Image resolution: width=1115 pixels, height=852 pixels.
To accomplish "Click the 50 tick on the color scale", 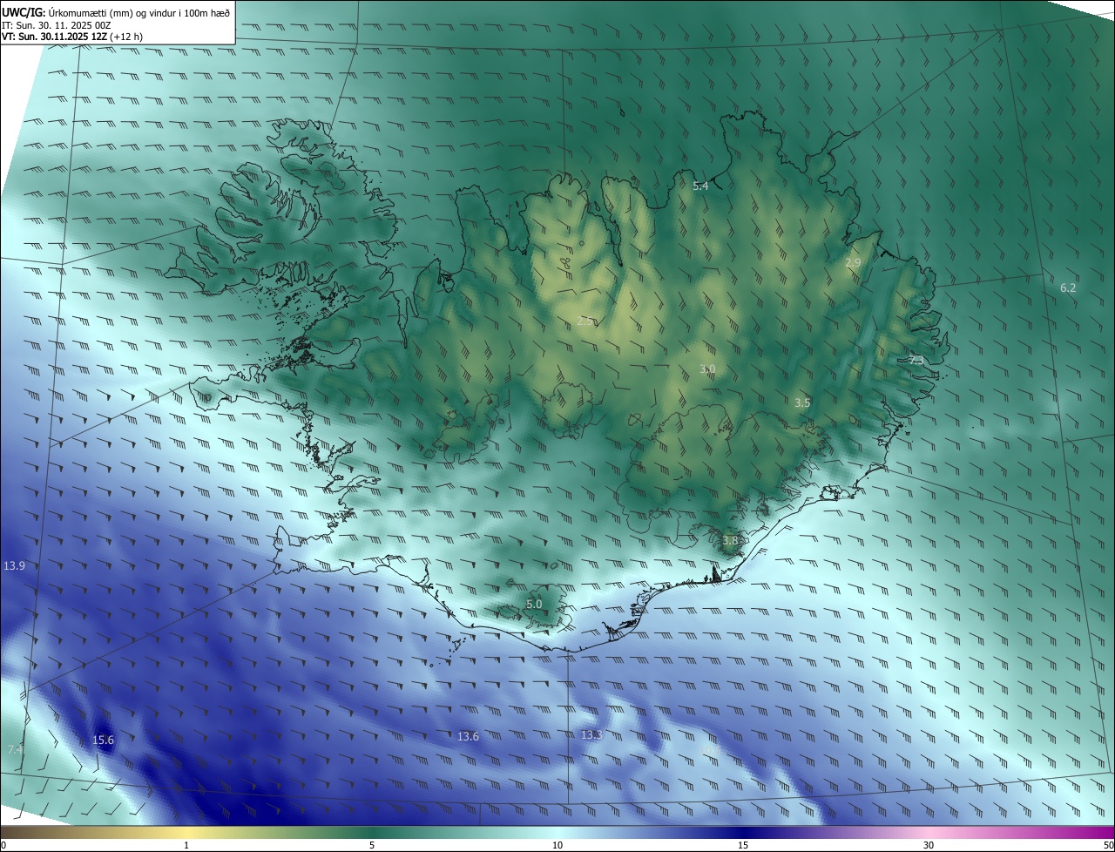I will click(1108, 845).
